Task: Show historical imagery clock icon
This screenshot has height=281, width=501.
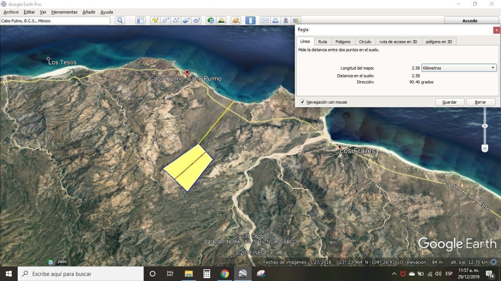Action: [211, 20]
